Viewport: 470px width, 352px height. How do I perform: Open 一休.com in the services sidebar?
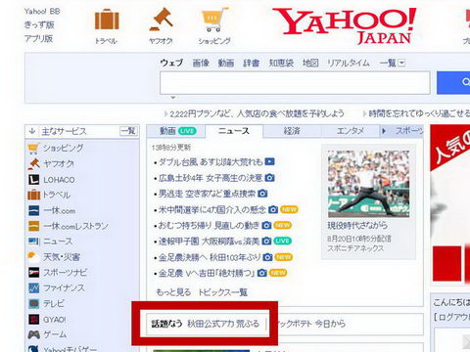(59, 210)
